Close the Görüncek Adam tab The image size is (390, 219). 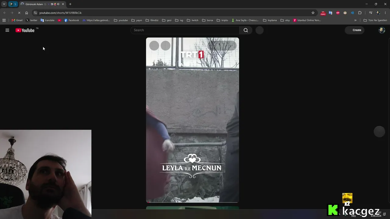(x=63, y=4)
